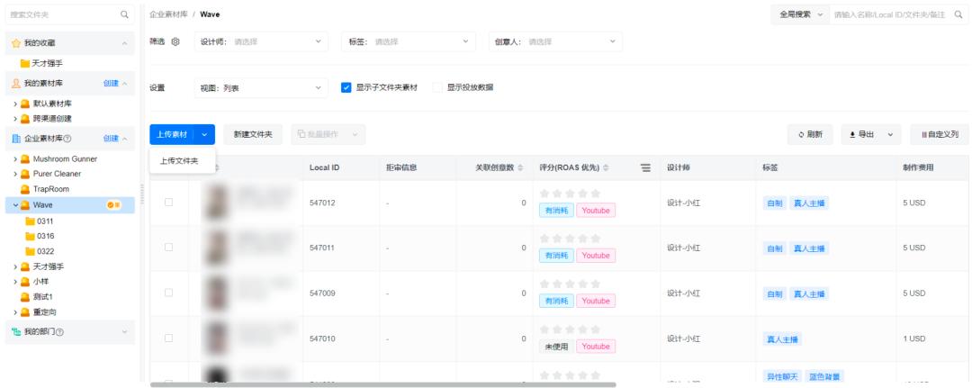
Task: Click the help icon next to 企业素材库
Action: pos(67,139)
